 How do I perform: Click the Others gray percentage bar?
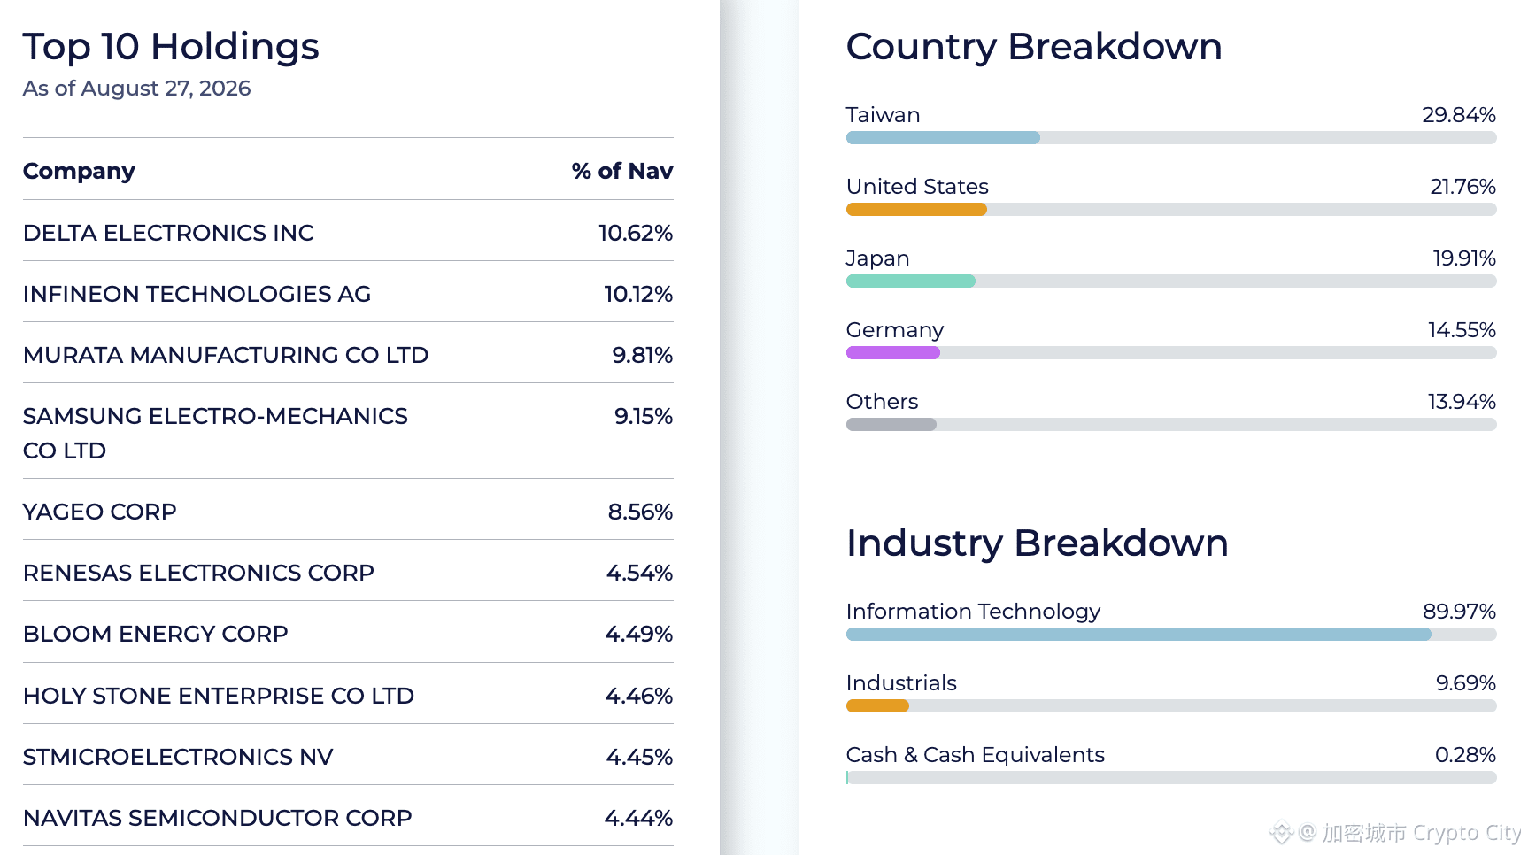coord(891,425)
